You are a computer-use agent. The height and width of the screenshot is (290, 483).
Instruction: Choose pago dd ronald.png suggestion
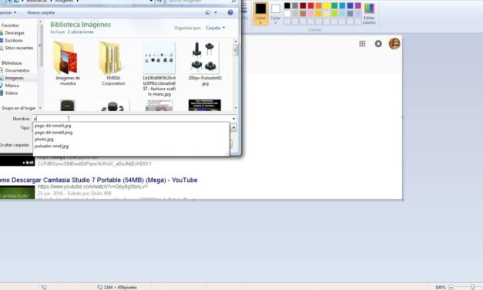(x=54, y=133)
